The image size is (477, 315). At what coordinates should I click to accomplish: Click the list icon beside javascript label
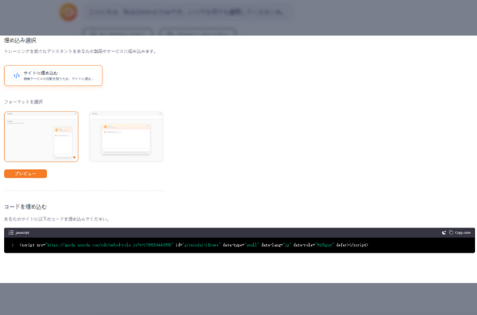coord(11,232)
